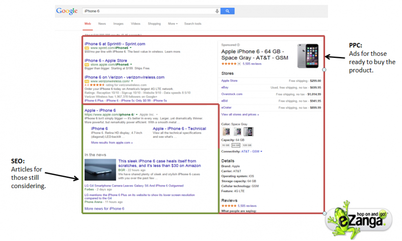Viewport: 402px width, 241px height.
Task: Click the iPhone case news thumbnail image
Action: [x=100, y=170]
